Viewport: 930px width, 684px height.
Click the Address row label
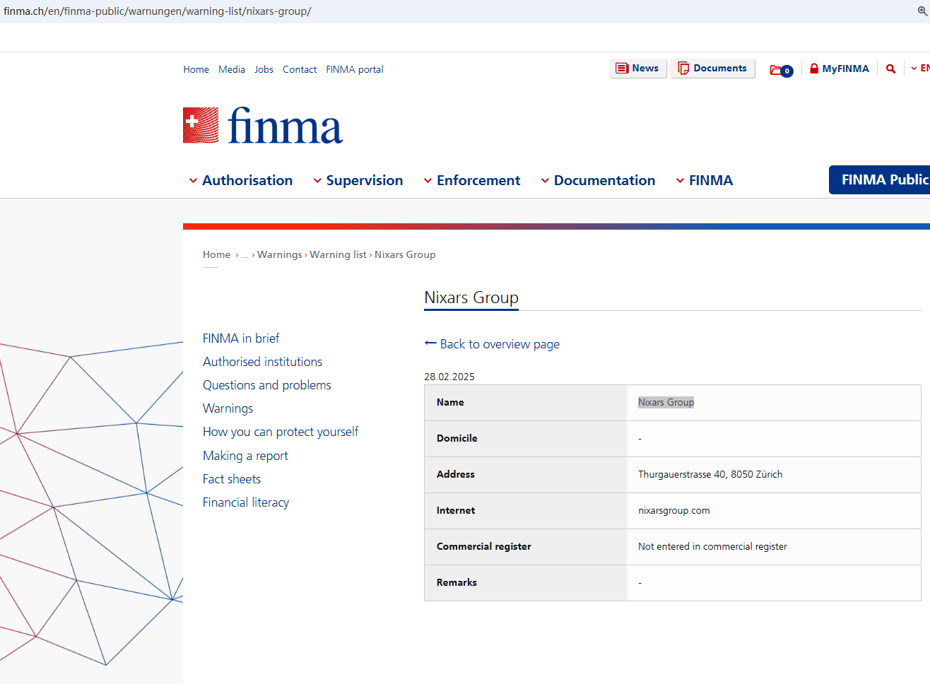click(x=456, y=474)
